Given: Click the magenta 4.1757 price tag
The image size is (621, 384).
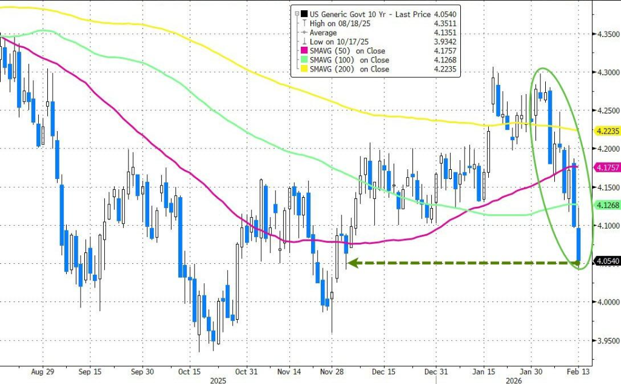Looking at the screenshot, I should click(x=607, y=166).
